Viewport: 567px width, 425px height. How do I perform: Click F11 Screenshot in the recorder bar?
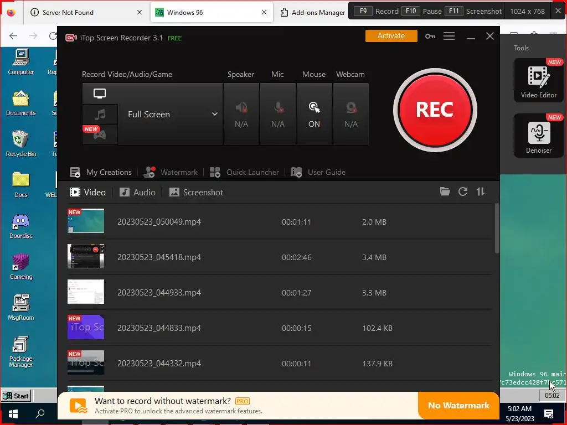click(473, 11)
